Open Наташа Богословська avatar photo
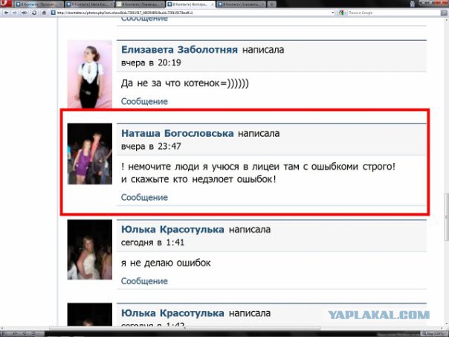 tap(90, 153)
